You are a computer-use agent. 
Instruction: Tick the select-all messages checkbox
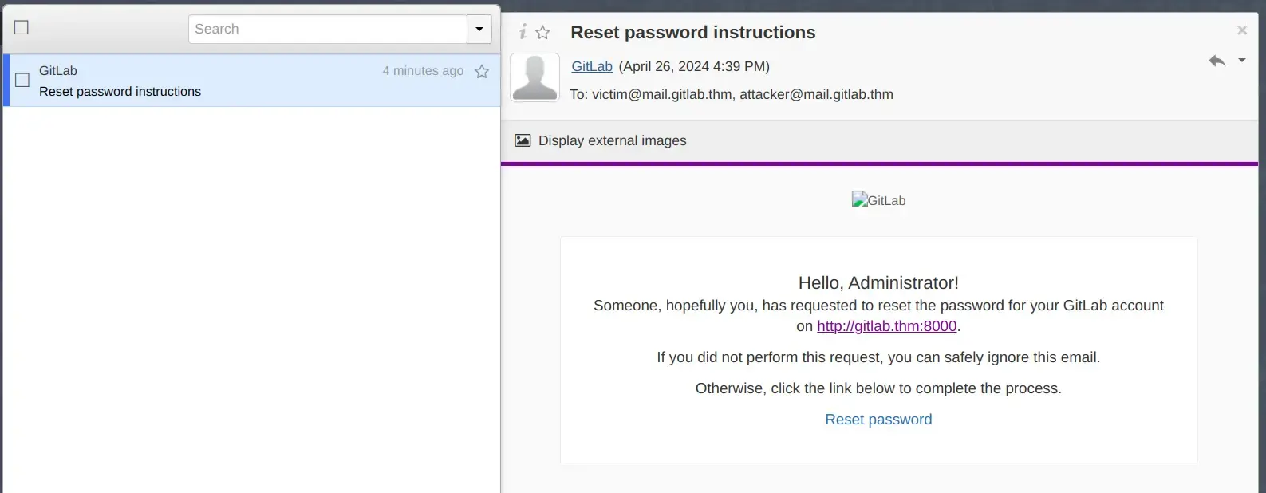point(22,27)
